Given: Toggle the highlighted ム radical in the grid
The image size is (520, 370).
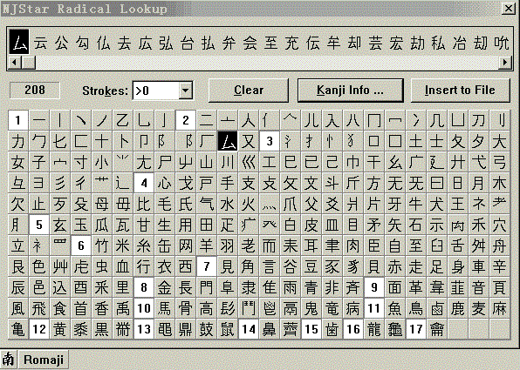Looking at the screenshot, I should tap(228, 142).
